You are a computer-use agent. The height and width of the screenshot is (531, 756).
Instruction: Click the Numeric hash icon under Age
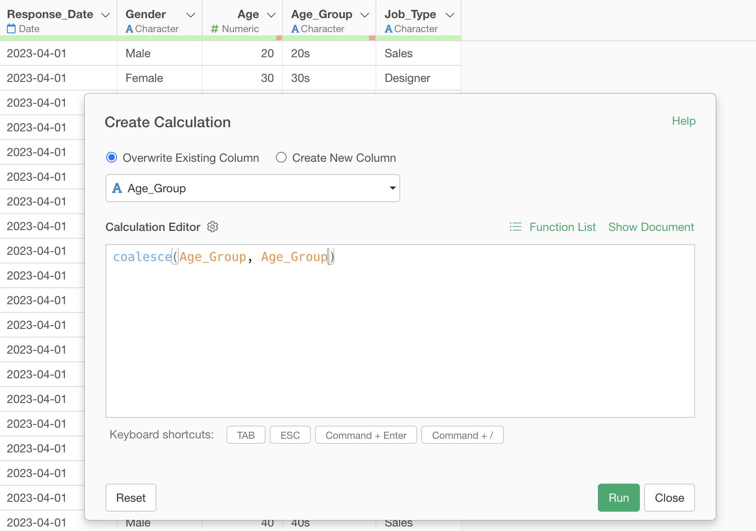point(215,29)
